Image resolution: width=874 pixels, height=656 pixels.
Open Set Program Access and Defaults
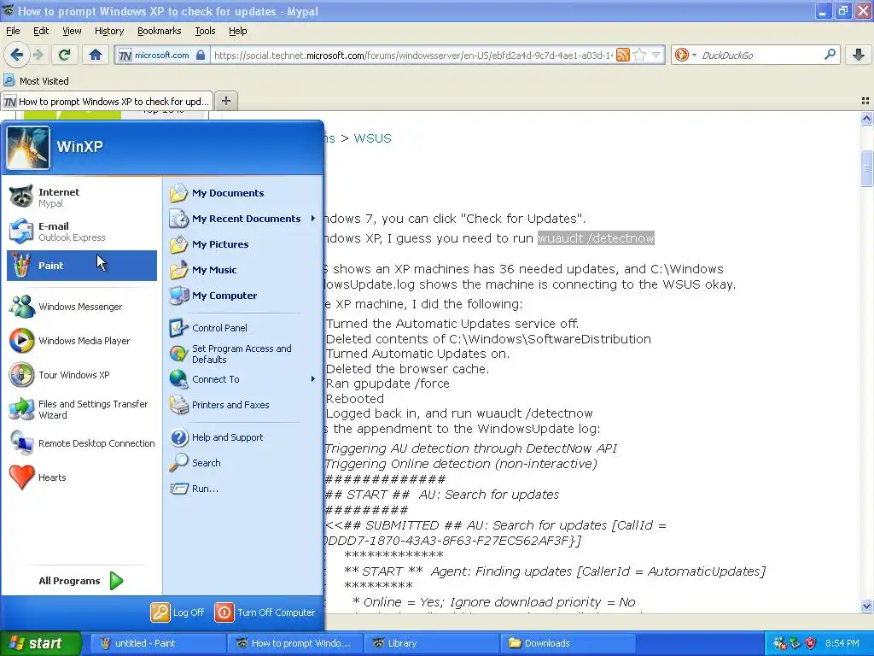point(243,354)
